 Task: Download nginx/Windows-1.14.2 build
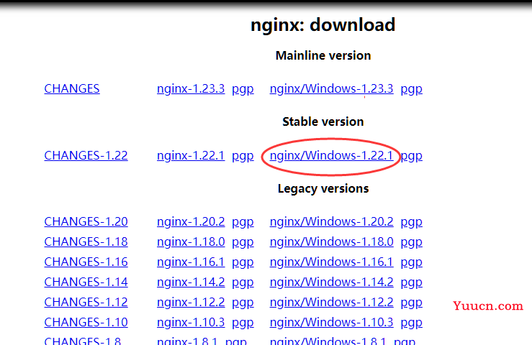pos(331,282)
